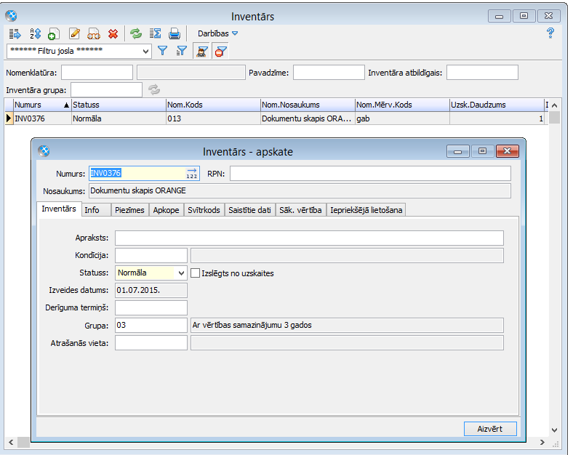This screenshot has width=573, height=455.
Task: Click the grid's vertical scrollbar up arrow
Action: [554, 105]
